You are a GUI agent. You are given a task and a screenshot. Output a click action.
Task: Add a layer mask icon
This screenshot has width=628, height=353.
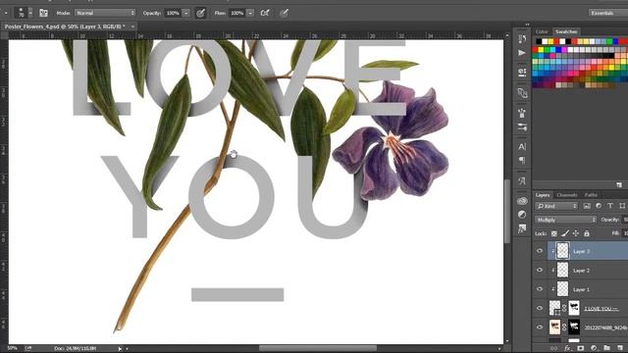(x=580, y=348)
